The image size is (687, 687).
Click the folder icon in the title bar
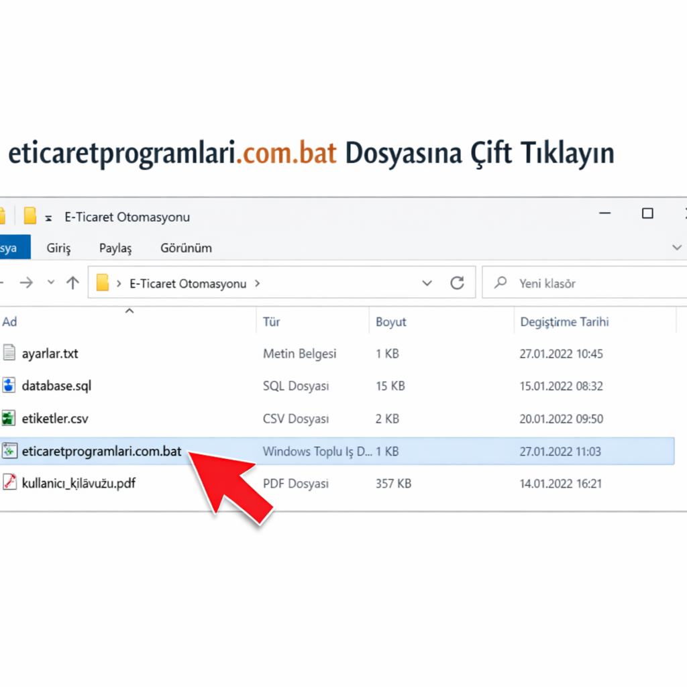(30, 216)
